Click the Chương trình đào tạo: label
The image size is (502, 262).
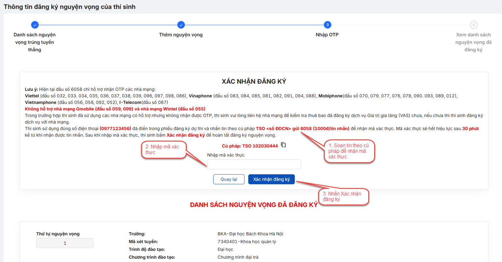click(152, 257)
